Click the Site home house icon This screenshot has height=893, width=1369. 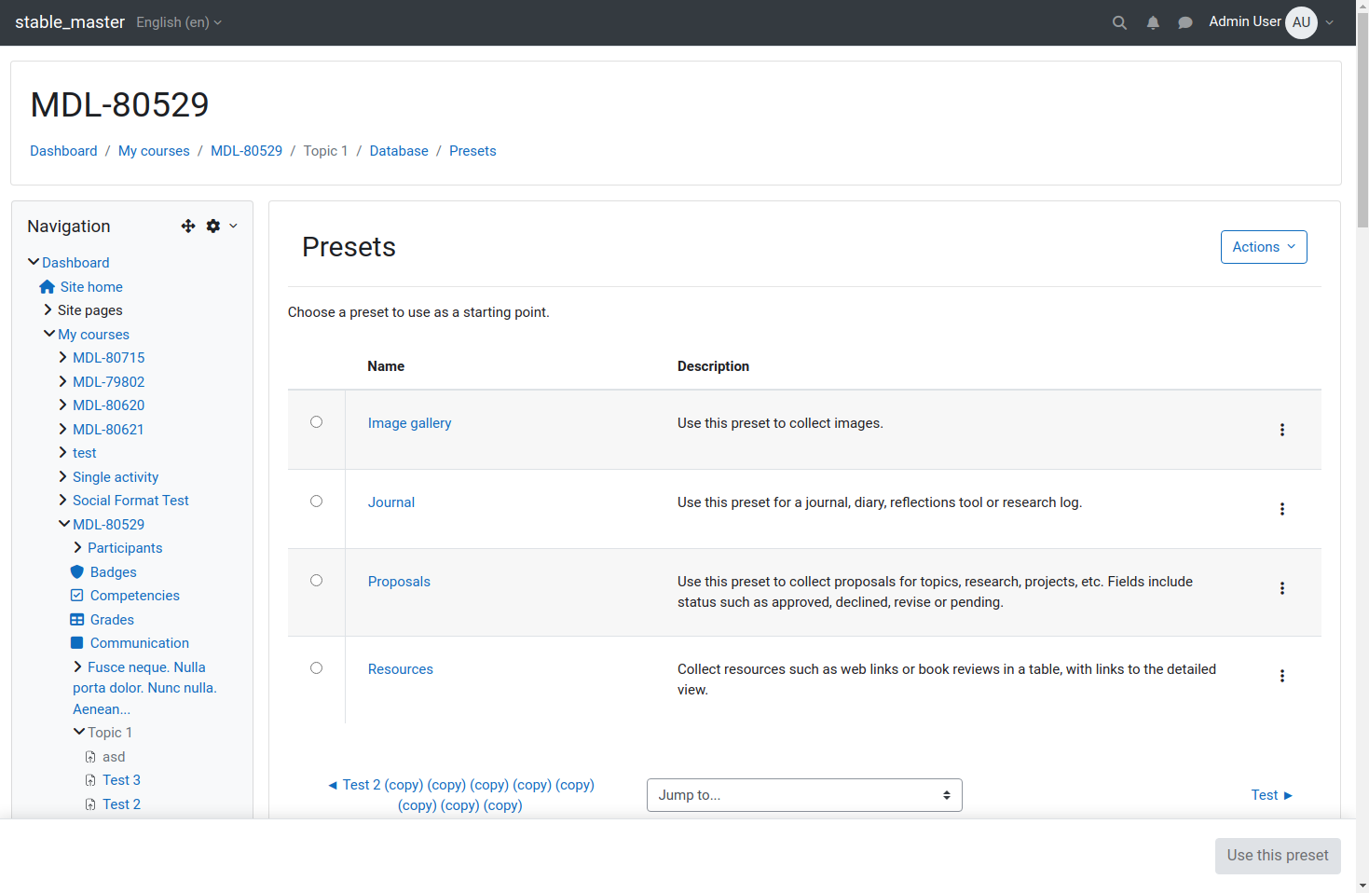(x=48, y=287)
